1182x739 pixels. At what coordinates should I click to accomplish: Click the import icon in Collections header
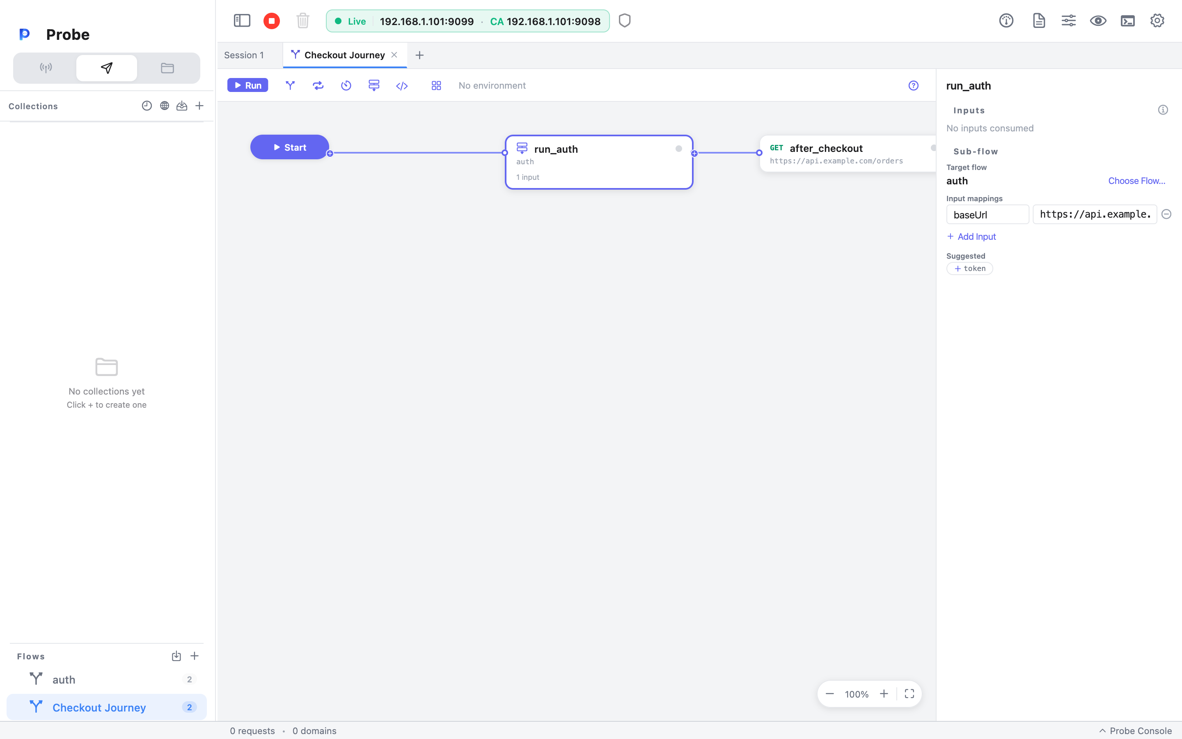[182, 106]
